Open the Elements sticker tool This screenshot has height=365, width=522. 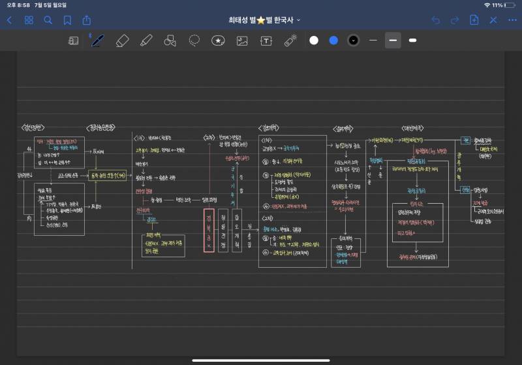pyautogui.click(x=218, y=40)
